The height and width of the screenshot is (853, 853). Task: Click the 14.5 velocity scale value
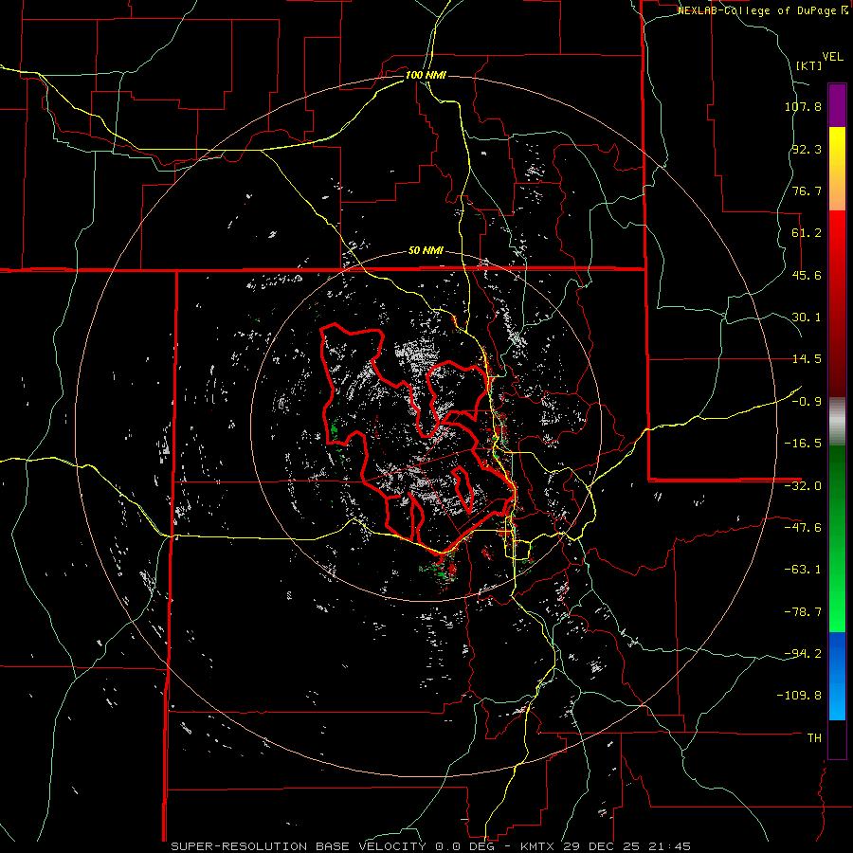(807, 359)
